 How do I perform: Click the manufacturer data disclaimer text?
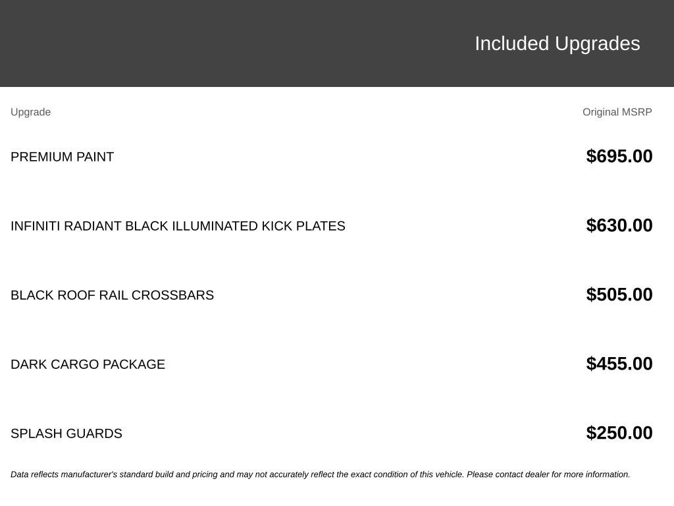pos(321,474)
